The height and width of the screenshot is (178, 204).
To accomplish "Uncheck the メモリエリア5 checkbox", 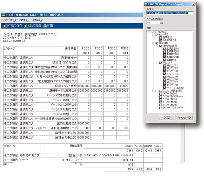I will [x=165, y=77].
